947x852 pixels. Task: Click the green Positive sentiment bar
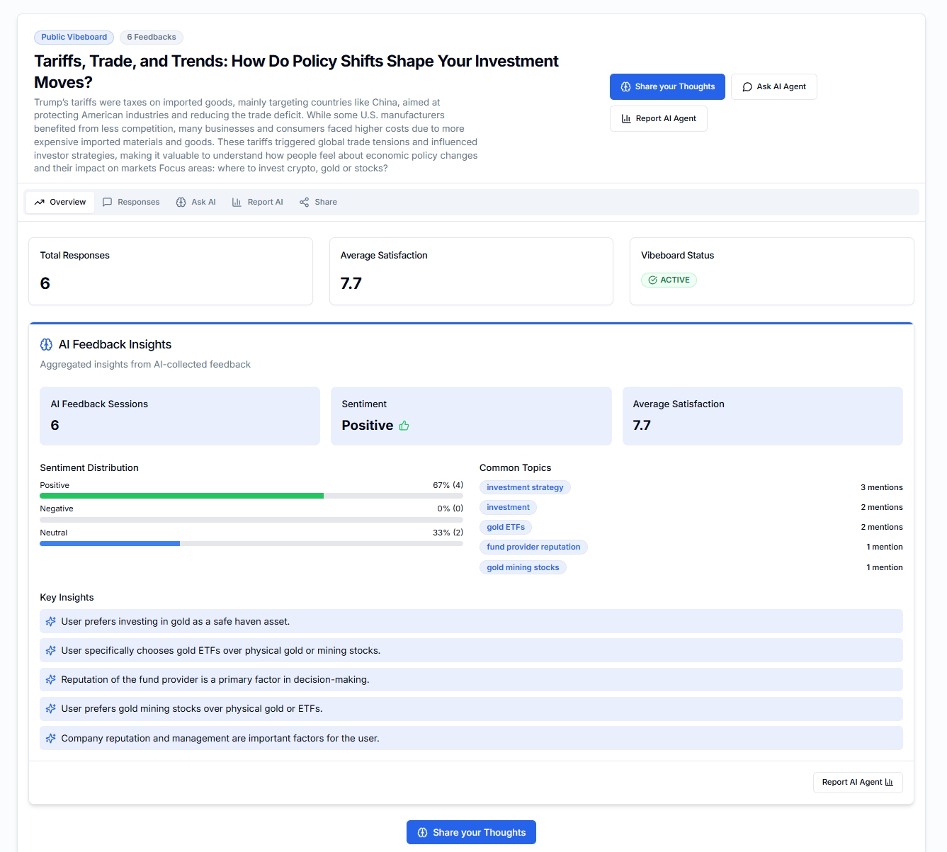coord(181,496)
